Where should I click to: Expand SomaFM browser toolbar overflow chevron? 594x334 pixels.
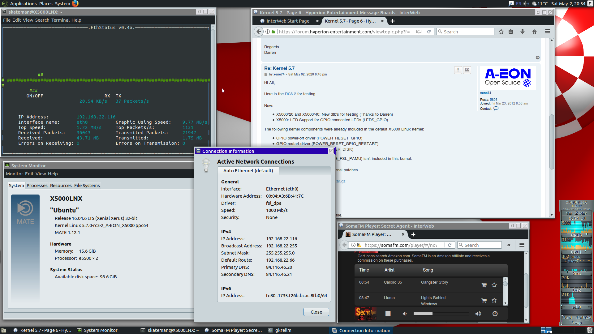click(509, 245)
